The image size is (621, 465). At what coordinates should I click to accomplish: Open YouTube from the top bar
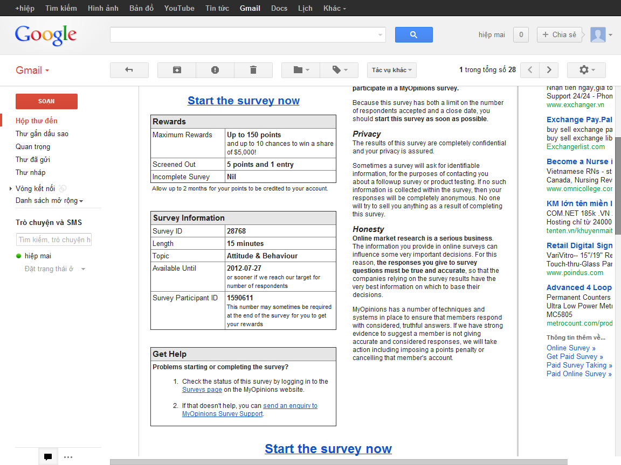(179, 8)
